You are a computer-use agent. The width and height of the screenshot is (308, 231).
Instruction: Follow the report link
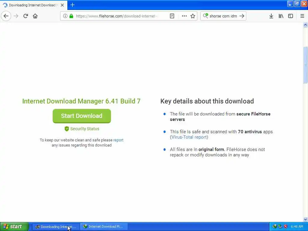(x=118, y=140)
